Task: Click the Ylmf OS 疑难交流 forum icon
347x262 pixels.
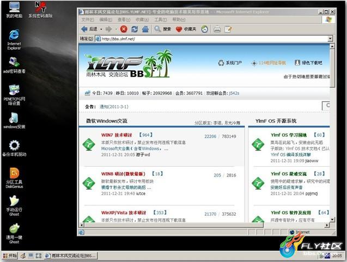Action: [258, 183]
